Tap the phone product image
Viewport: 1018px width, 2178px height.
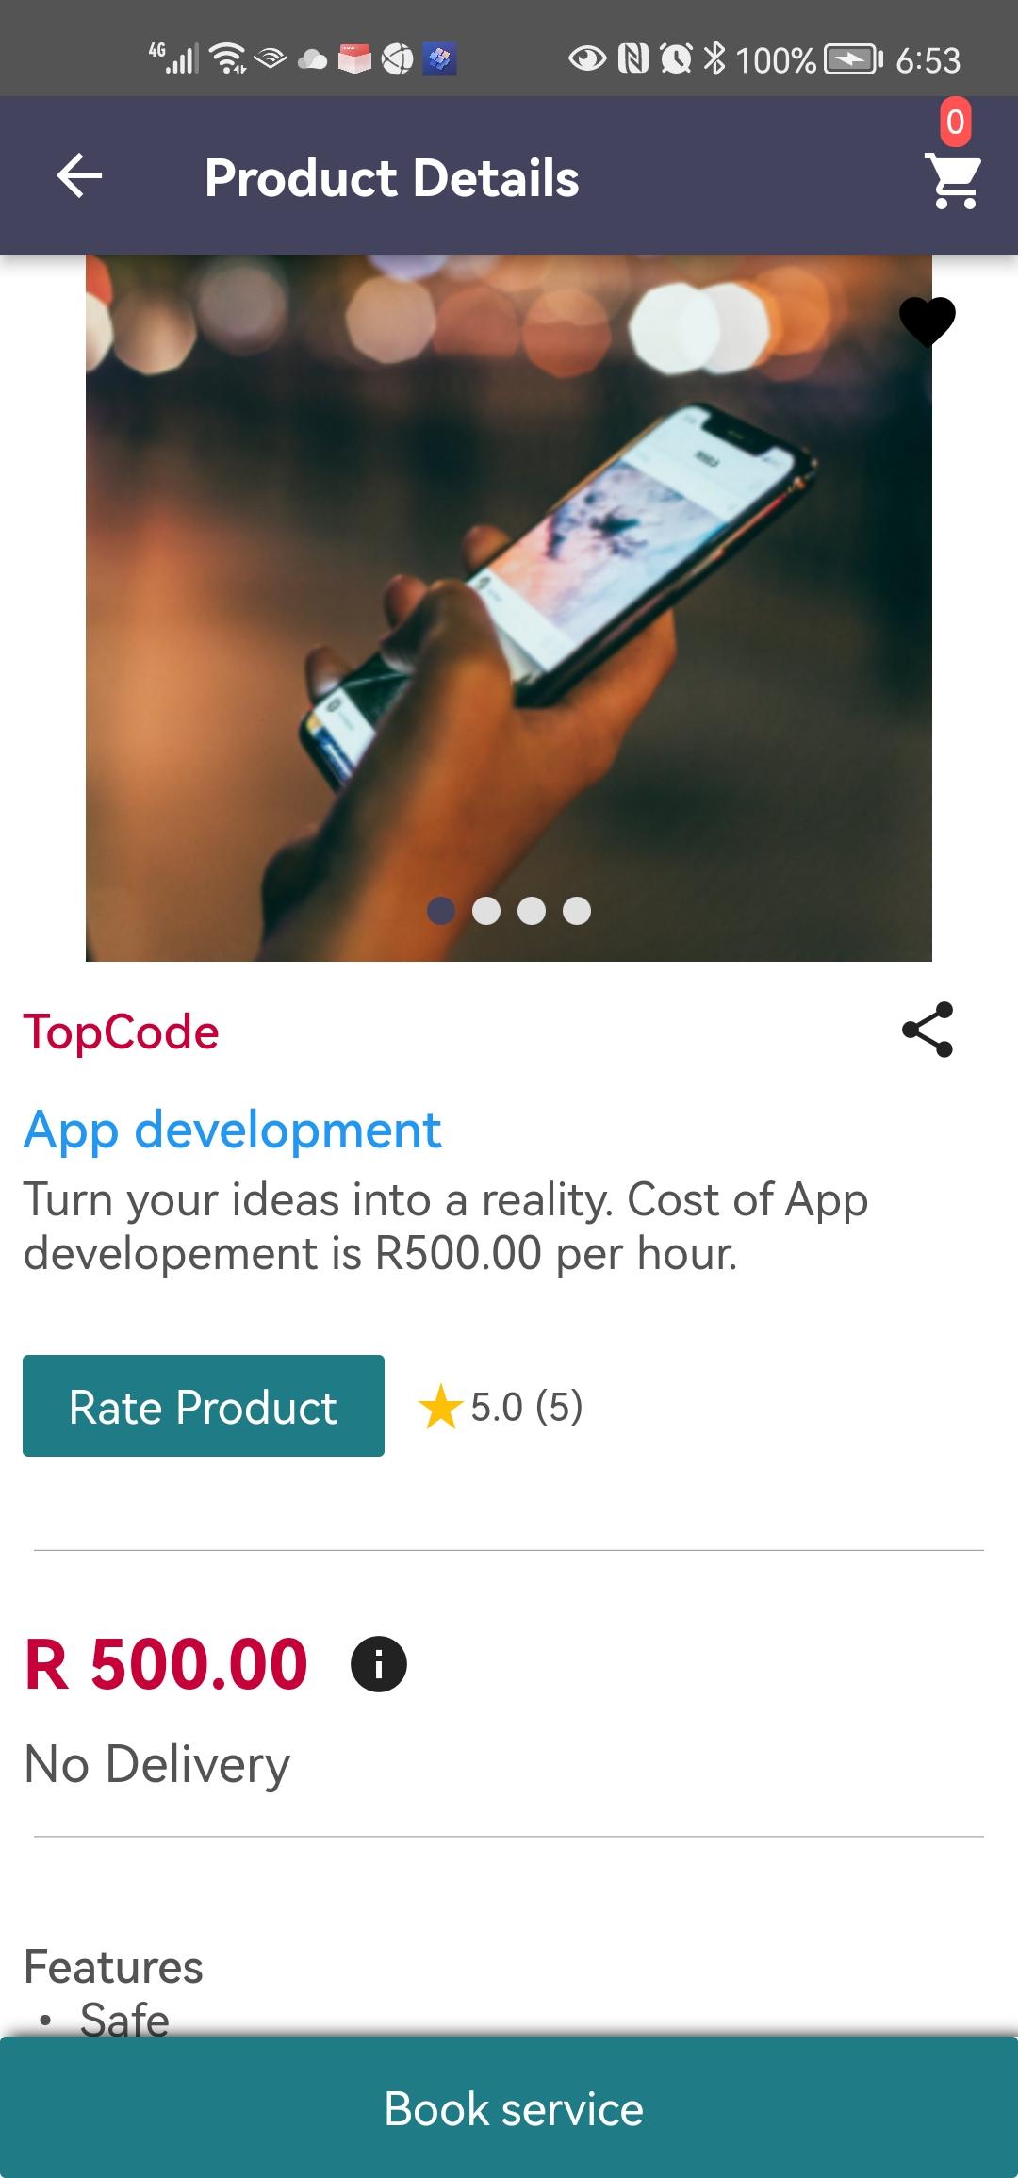tap(509, 608)
